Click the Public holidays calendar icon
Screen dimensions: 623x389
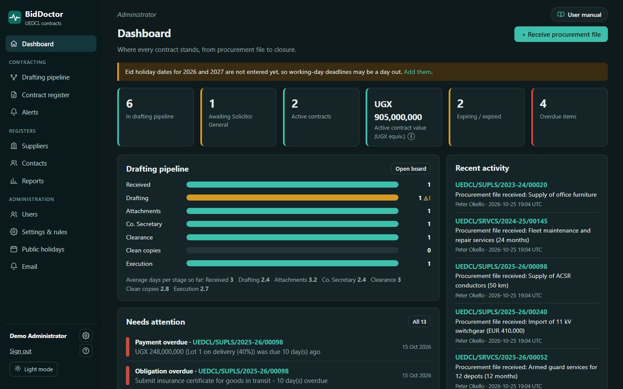coord(14,249)
